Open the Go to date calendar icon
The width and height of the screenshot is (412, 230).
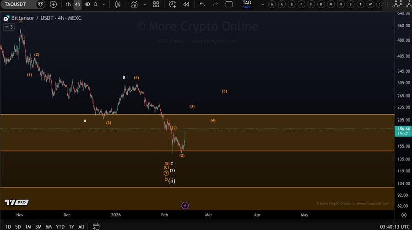coord(96,226)
